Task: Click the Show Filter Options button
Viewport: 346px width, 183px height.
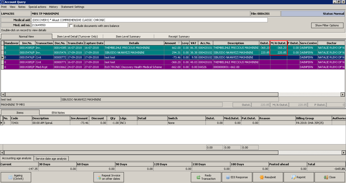Action: pos(327,25)
